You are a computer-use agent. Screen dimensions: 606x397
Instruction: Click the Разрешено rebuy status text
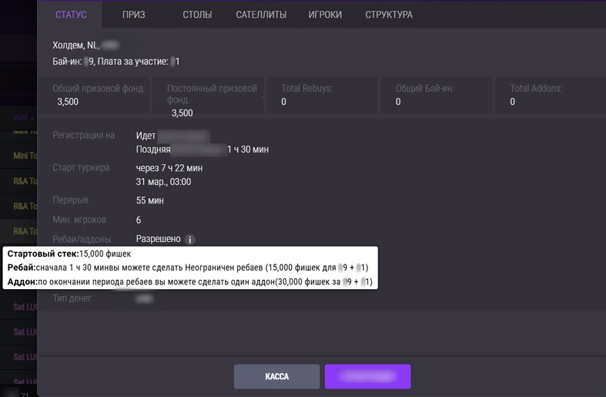158,239
